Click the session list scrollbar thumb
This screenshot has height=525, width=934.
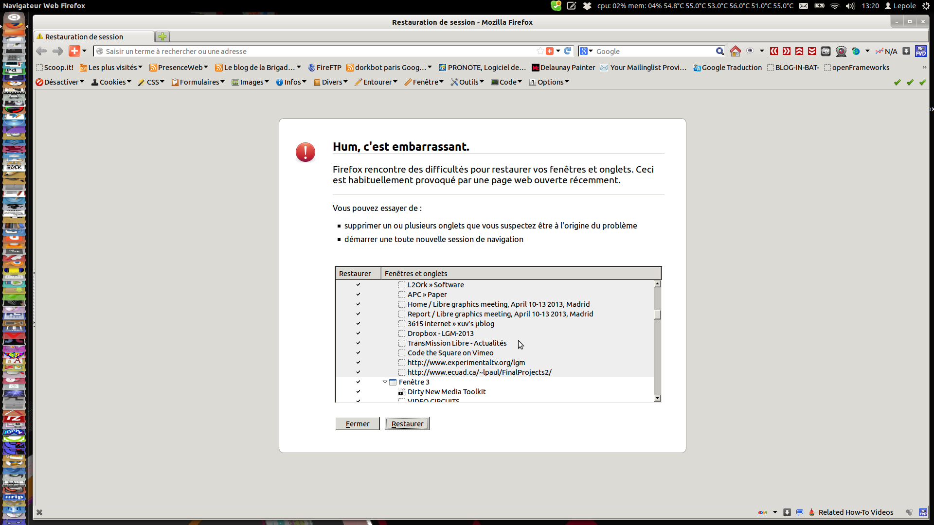658,315
